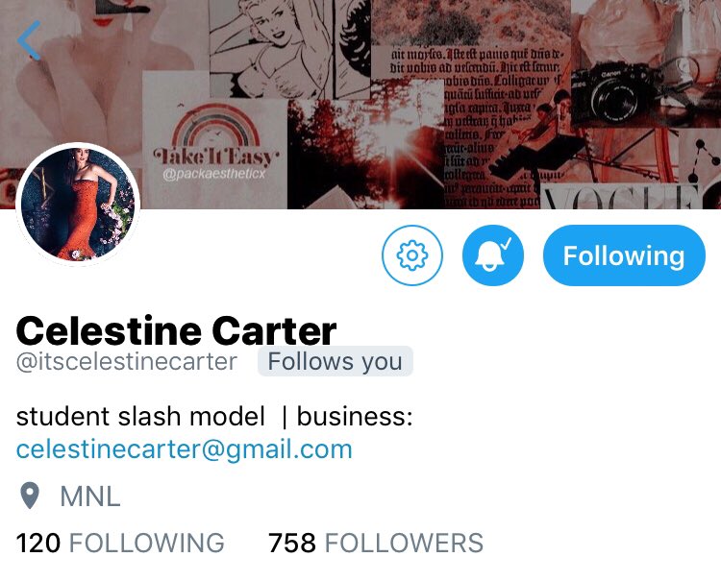The height and width of the screenshot is (581, 721).
Task: View the 120 Following list
Action: 120,543
